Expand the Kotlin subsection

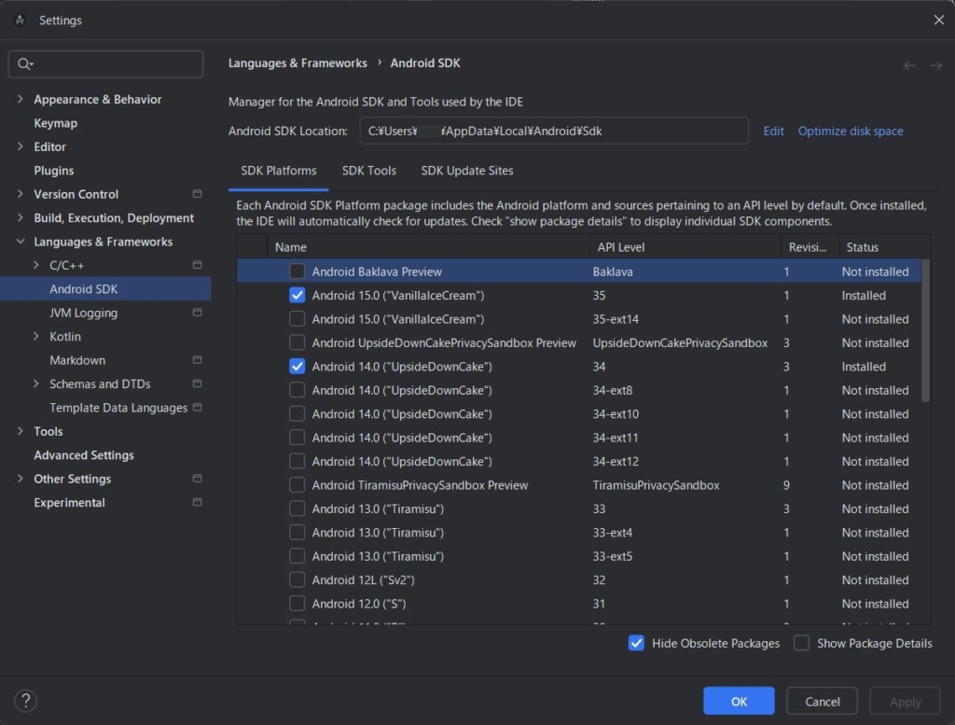click(x=36, y=337)
